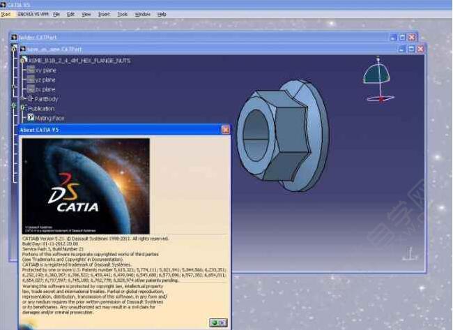This screenshot has width=453, height=330.
Task: Open the File menu
Action: point(56,14)
